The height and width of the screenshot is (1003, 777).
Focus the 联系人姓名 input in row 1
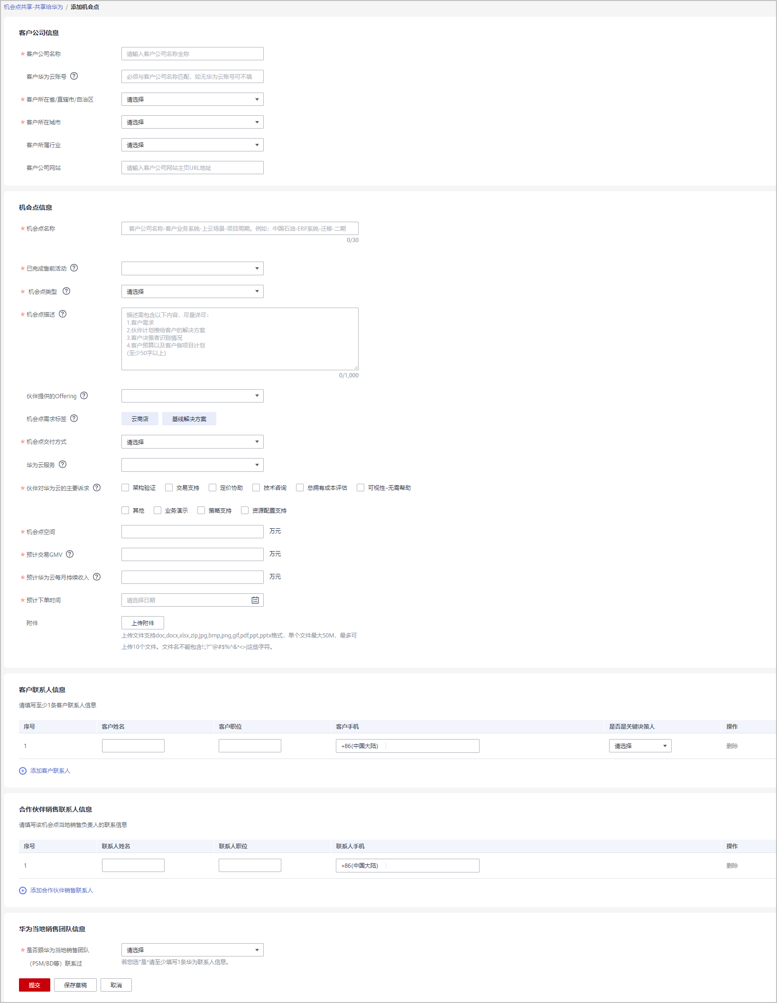pos(133,865)
